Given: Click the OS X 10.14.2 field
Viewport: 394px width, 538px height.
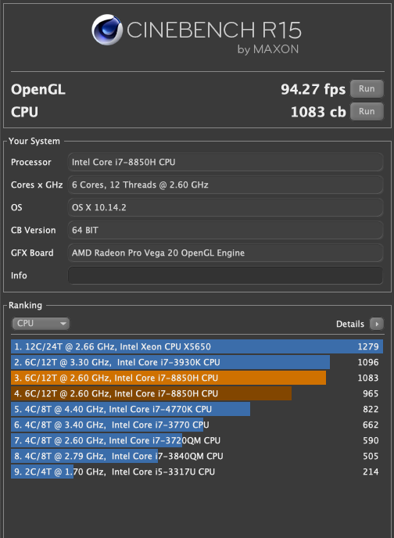Looking at the screenshot, I should tap(225, 207).
